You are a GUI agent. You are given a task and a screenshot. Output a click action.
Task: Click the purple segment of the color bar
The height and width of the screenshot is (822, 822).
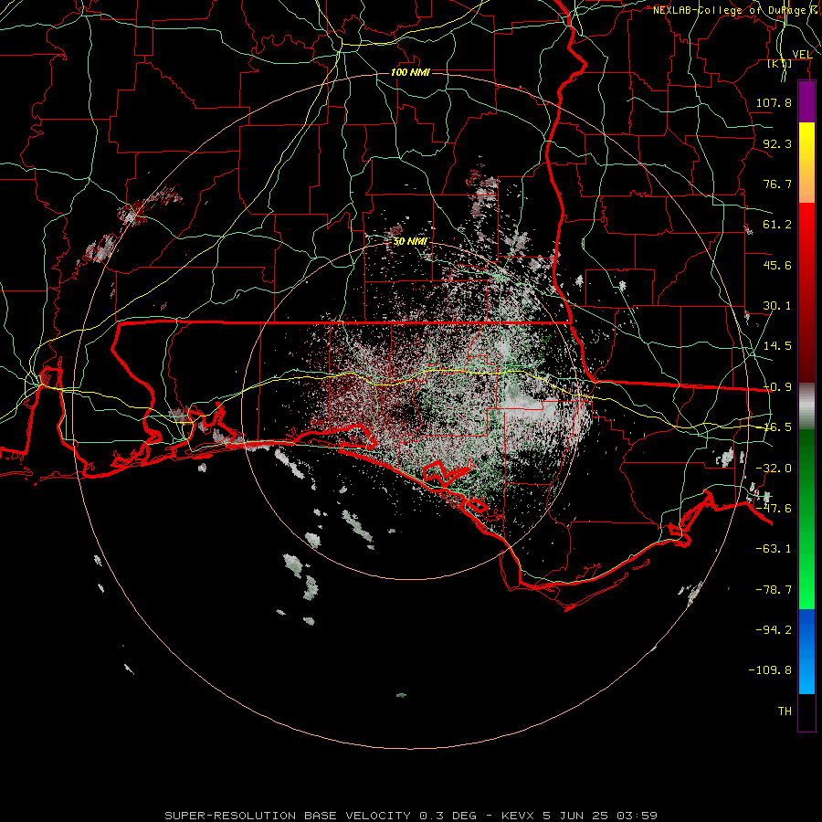(806, 101)
